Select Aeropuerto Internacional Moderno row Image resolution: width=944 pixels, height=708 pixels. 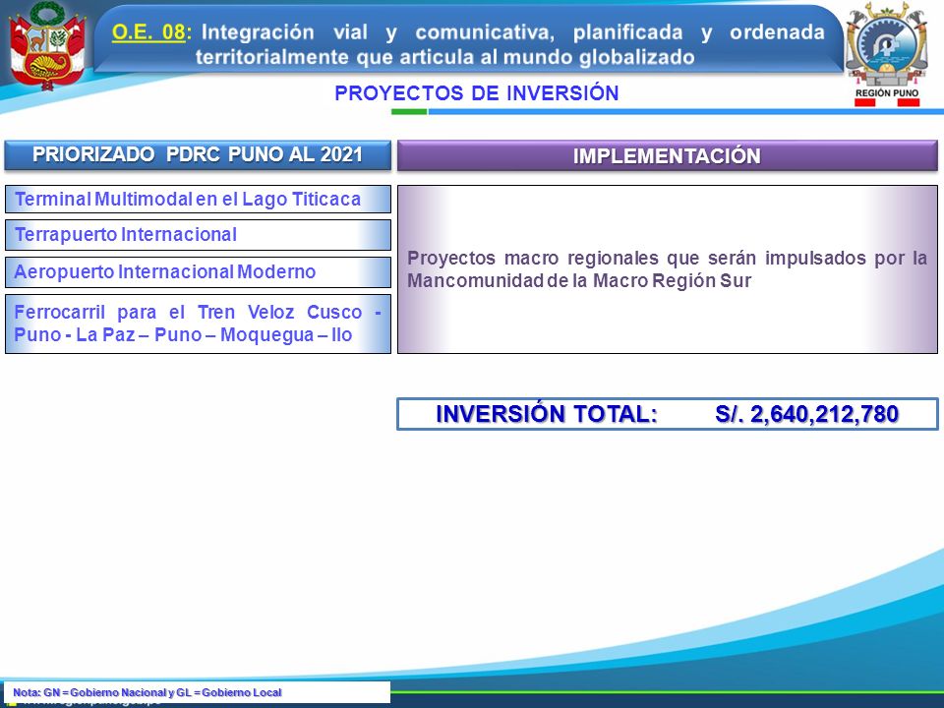198,272
